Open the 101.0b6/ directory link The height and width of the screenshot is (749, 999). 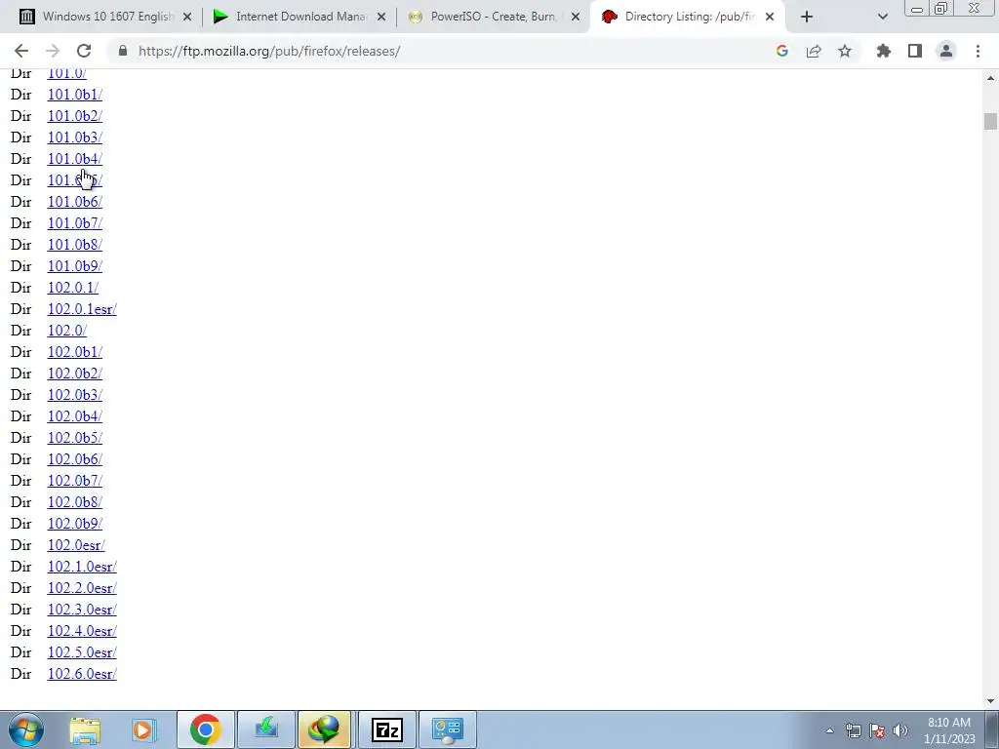[x=74, y=202]
